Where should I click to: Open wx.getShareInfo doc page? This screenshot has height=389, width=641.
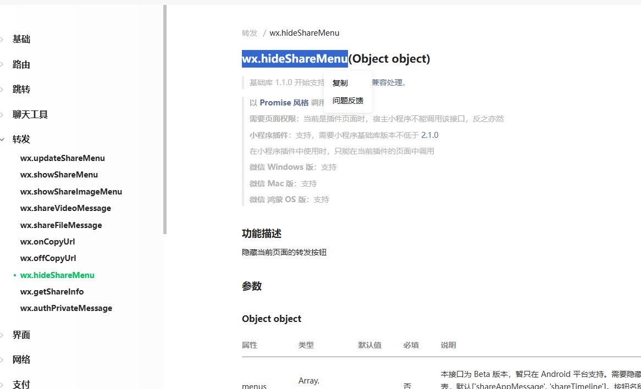tap(52, 292)
